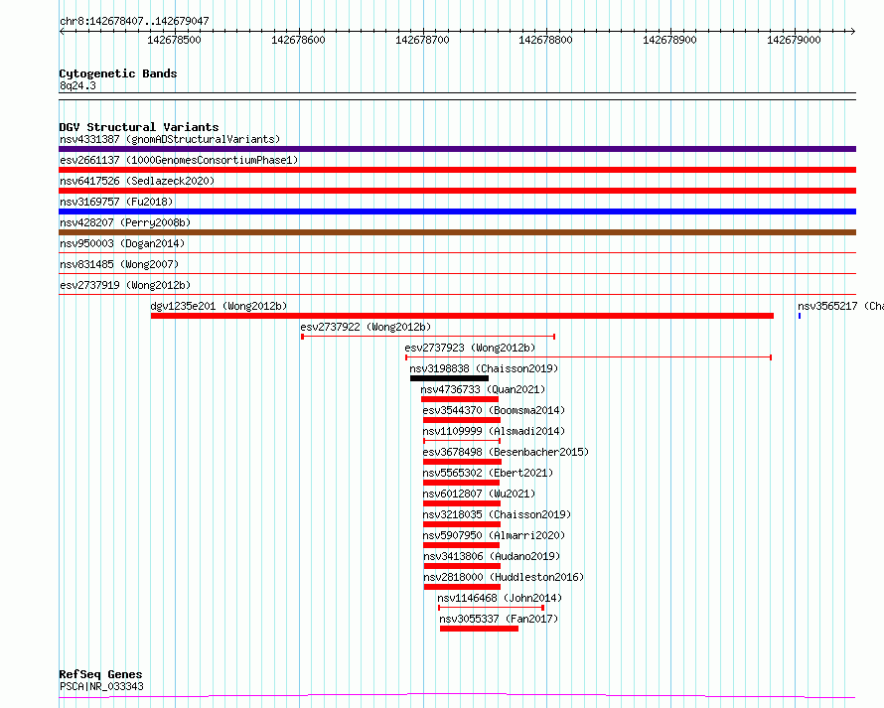Click nsv5565302 Ebert2021 label
The image size is (884, 708).
(489, 473)
